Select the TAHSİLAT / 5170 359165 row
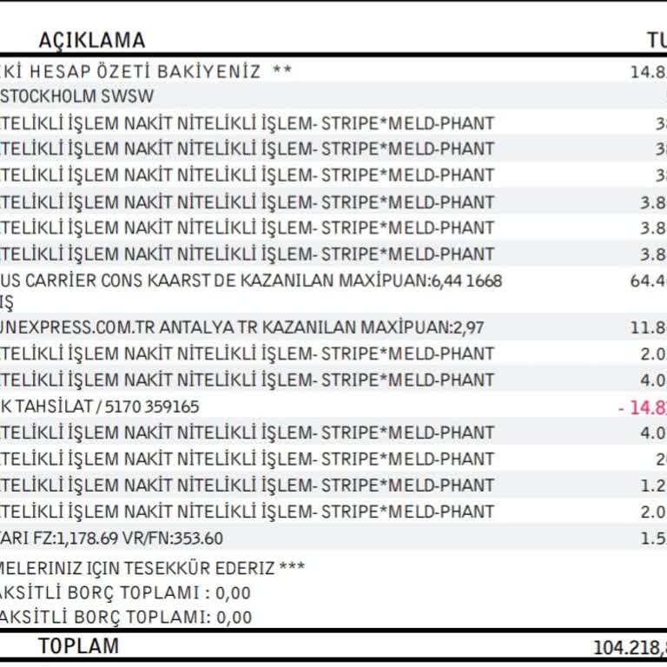 point(100,407)
